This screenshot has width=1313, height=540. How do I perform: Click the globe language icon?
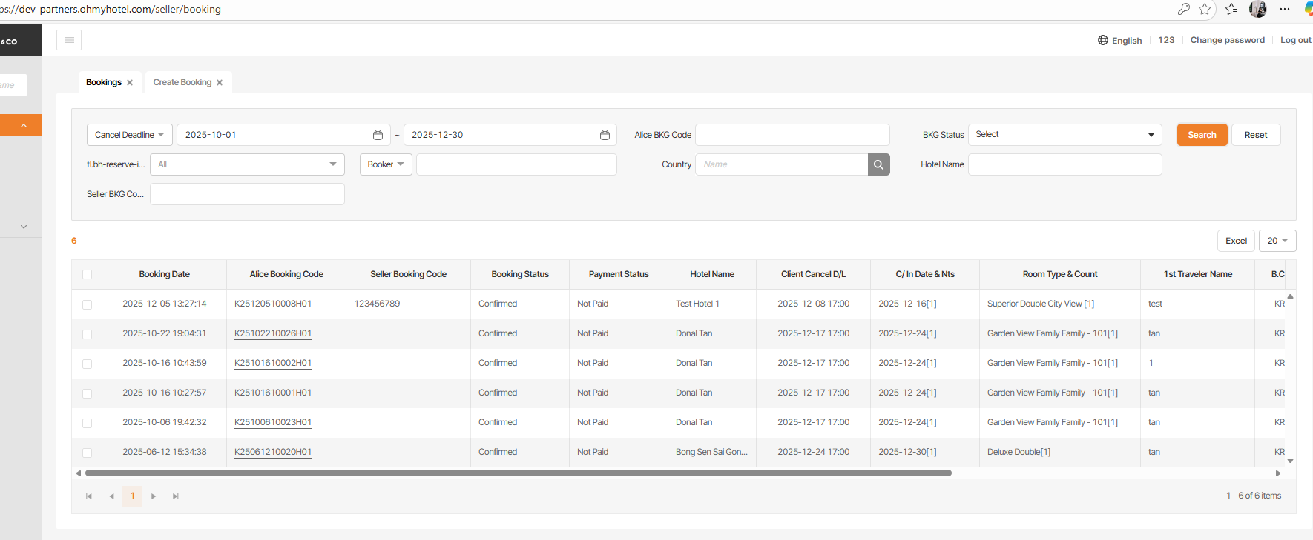pyautogui.click(x=1103, y=40)
